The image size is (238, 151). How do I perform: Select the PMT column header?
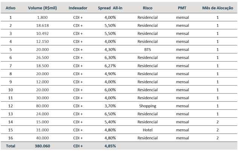coord(182,8)
